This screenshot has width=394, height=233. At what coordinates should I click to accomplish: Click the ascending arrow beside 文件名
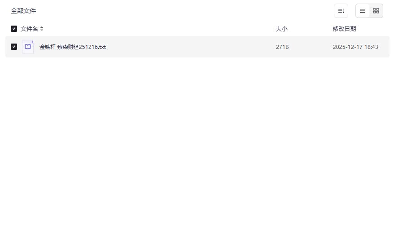tap(42, 27)
